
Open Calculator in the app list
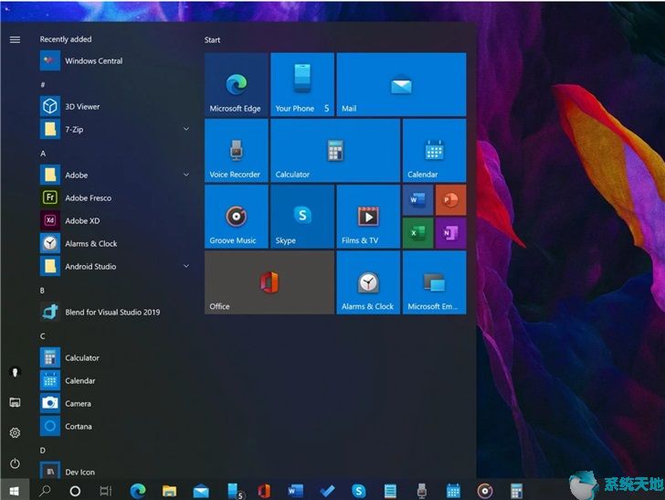pyautogui.click(x=114, y=357)
